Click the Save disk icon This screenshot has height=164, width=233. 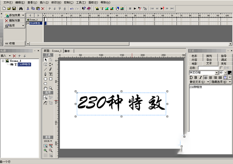point(14,9)
